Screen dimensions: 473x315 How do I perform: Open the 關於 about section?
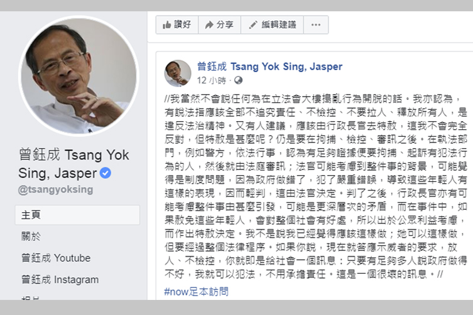point(31,237)
